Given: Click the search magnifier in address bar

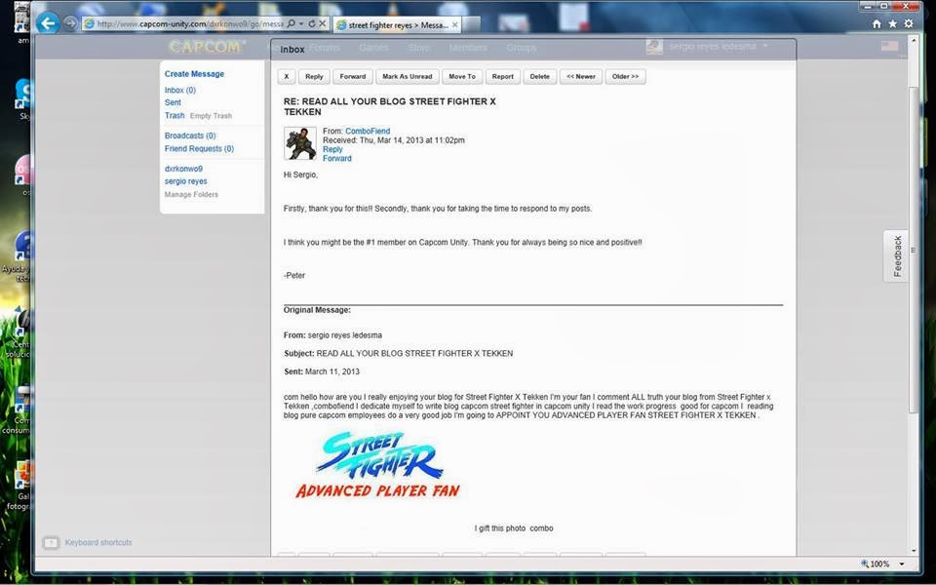Looking at the screenshot, I should coord(292,23).
